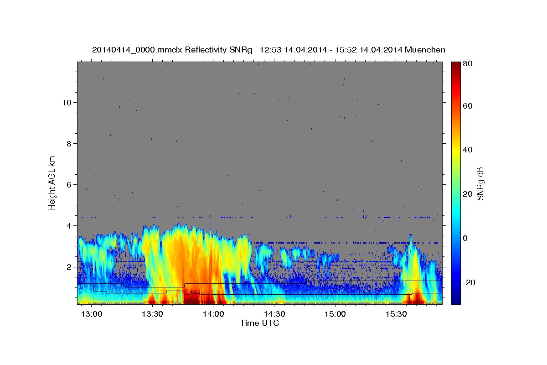The width and height of the screenshot is (547, 365).
Task: Click the colorbar value 40
Action: pos(467,150)
